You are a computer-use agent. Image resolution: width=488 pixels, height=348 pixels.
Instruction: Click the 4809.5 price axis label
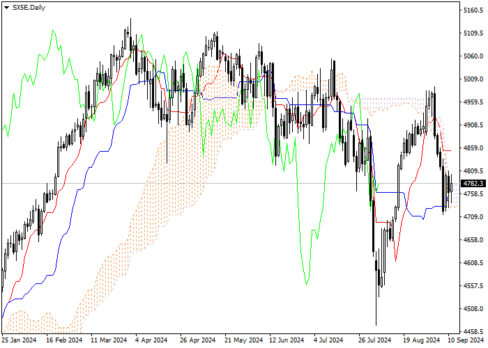coord(473,171)
